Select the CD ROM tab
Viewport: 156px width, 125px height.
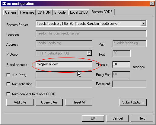pyautogui.click(x=44, y=12)
